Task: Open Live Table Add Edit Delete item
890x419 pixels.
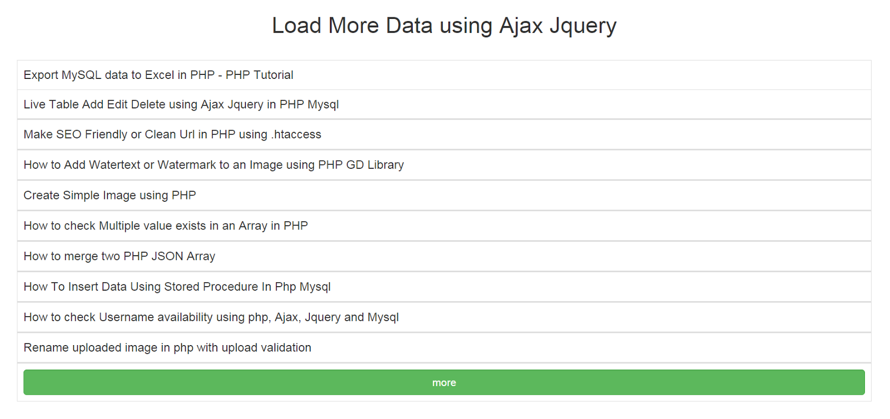Action: pyautogui.click(x=181, y=104)
